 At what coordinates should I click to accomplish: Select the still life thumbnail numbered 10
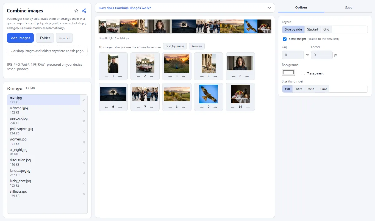pos(240,94)
